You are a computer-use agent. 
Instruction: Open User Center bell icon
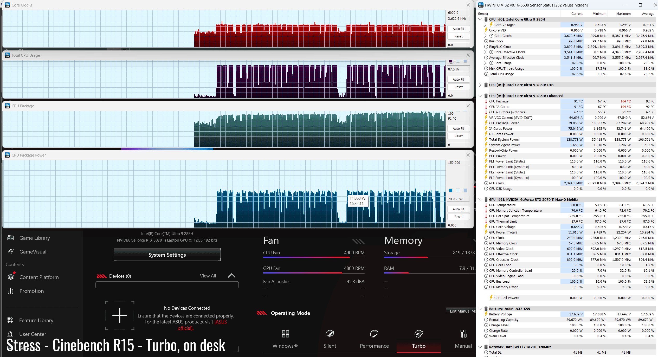coord(10,334)
